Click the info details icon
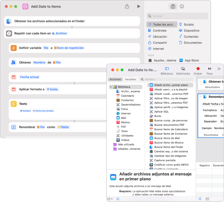 pos(182,6)
